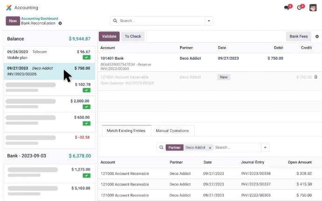The height and width of the screenshot is (201, 322).
Task: Toggle green checkmark on the $2,000.00 transaction
Action: [86, 107]
